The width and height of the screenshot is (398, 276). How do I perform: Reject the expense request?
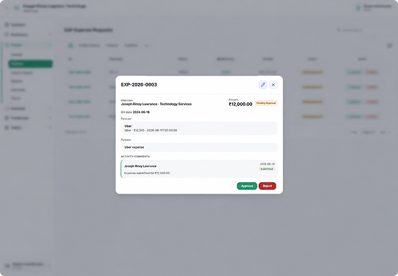268,186
